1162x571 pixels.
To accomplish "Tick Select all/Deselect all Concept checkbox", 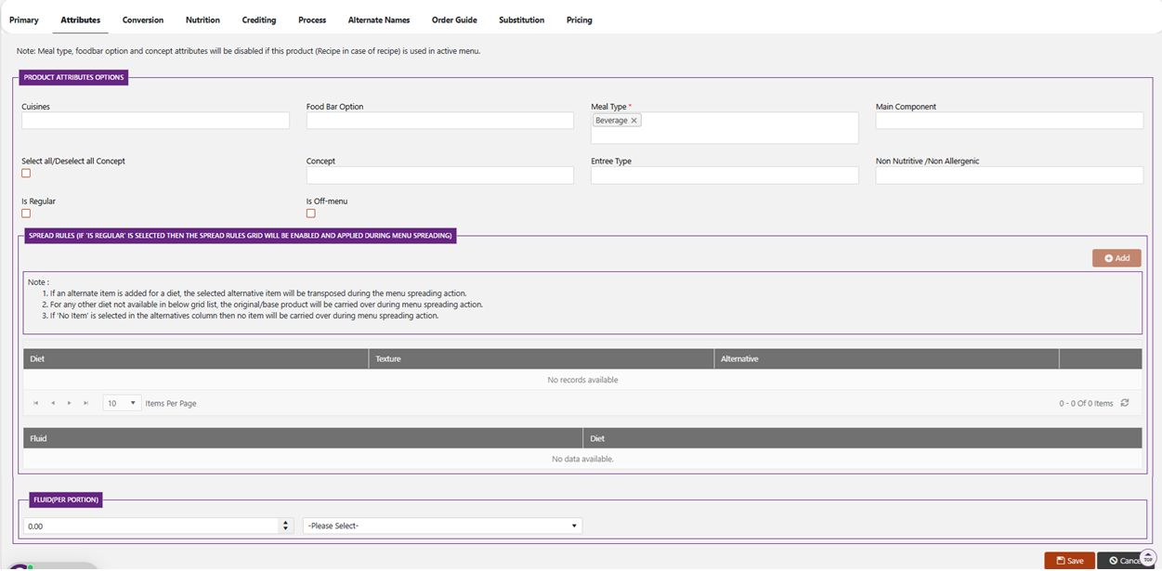I will [26, 174].
